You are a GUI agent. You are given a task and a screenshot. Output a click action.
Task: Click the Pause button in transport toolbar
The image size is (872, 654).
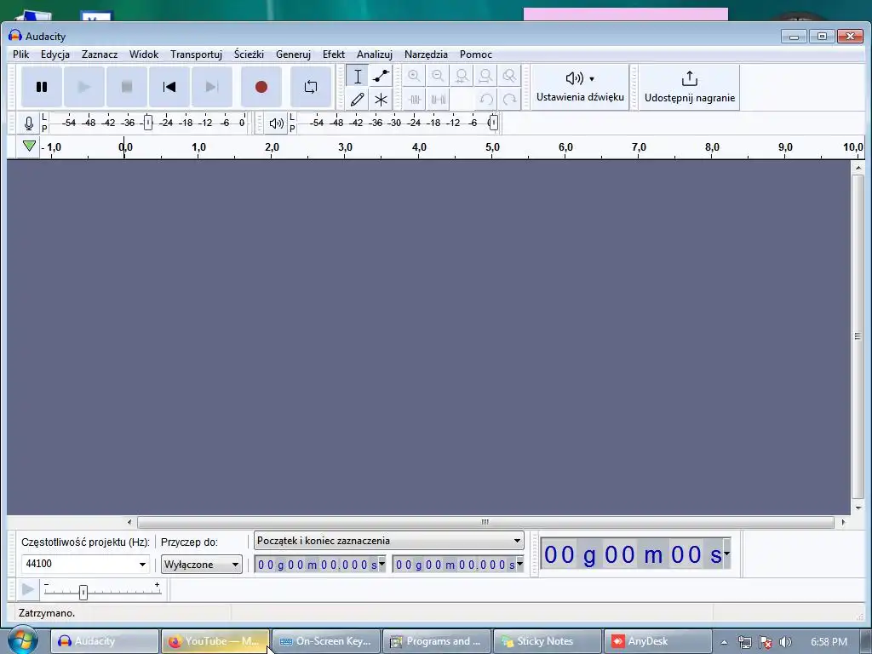42,87
